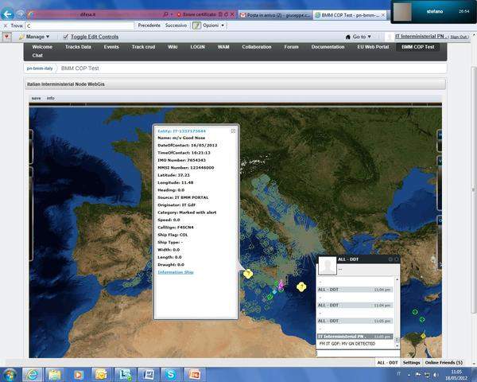The height and width of the screenshot is (382, 477).
Task: Click the Trova search text field
Action: (x=79, y=25)
